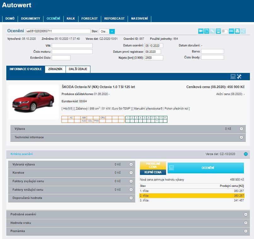This screenshot has height=239, width=254.
Task: Expand the Hodnota vraku section
Action: pyautogui.click(x=246, y=223)
